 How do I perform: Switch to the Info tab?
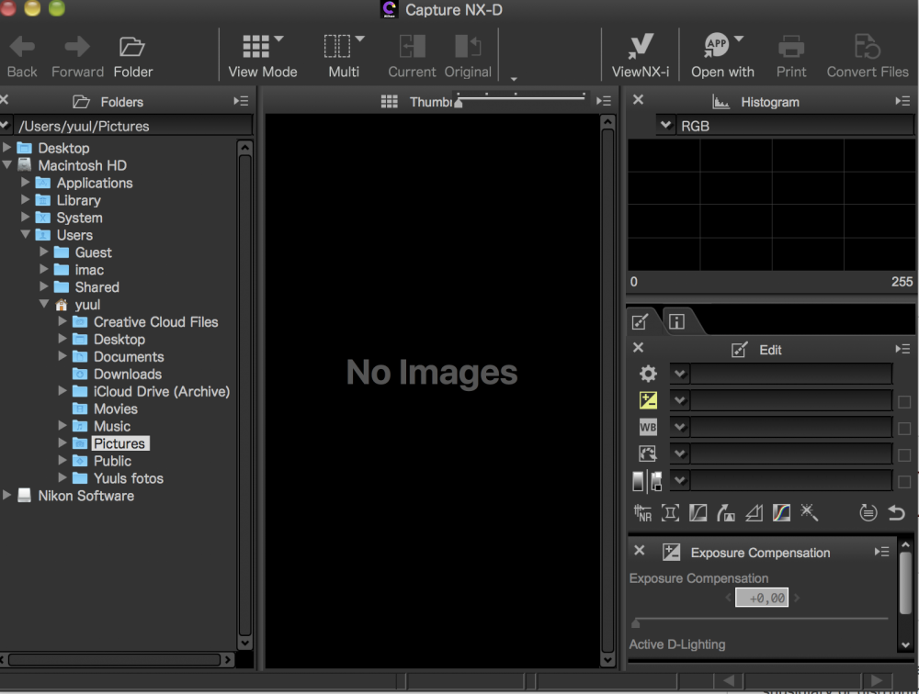click(x=677, y=321)
